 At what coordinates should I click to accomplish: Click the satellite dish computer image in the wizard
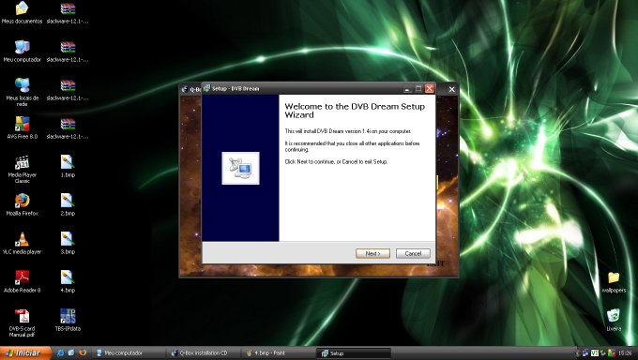[x=240, y=168]
